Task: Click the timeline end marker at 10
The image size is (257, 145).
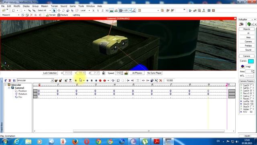Action: coord(227,85)
